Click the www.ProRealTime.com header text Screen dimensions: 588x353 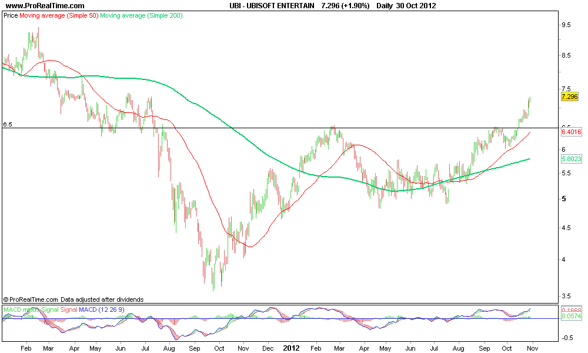click(45, 6)
